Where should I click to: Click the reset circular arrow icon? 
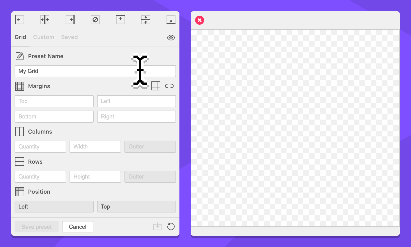click(x=171, y=227)
